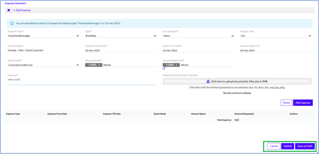This screenshot has width=319, height=154.
Task: Click the Expense Till Date field
Action: (198, 51)
